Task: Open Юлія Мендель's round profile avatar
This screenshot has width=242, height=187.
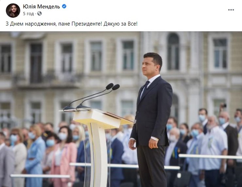Action: tap(13, 10)
